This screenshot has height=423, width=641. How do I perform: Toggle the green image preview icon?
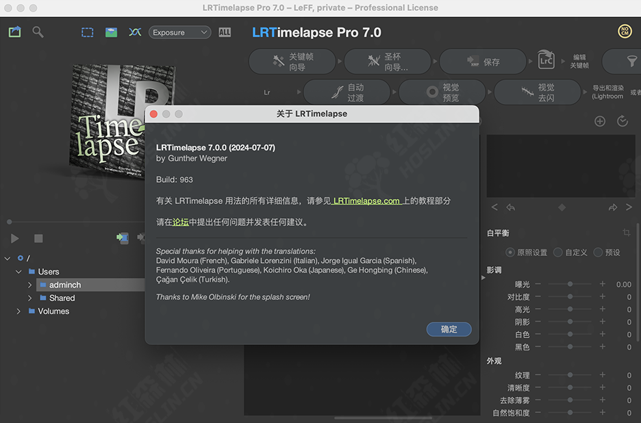111,32
